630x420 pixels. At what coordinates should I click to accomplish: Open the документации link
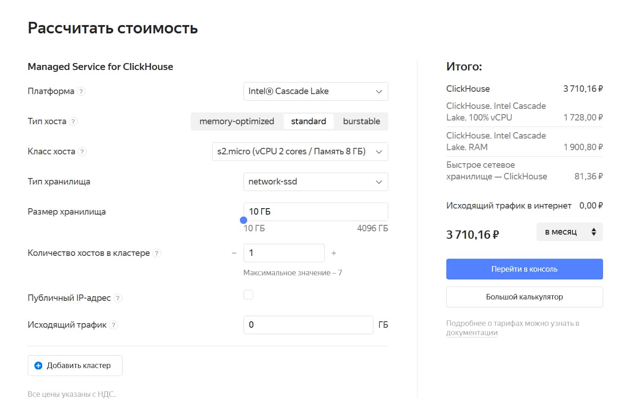point(471,332)
